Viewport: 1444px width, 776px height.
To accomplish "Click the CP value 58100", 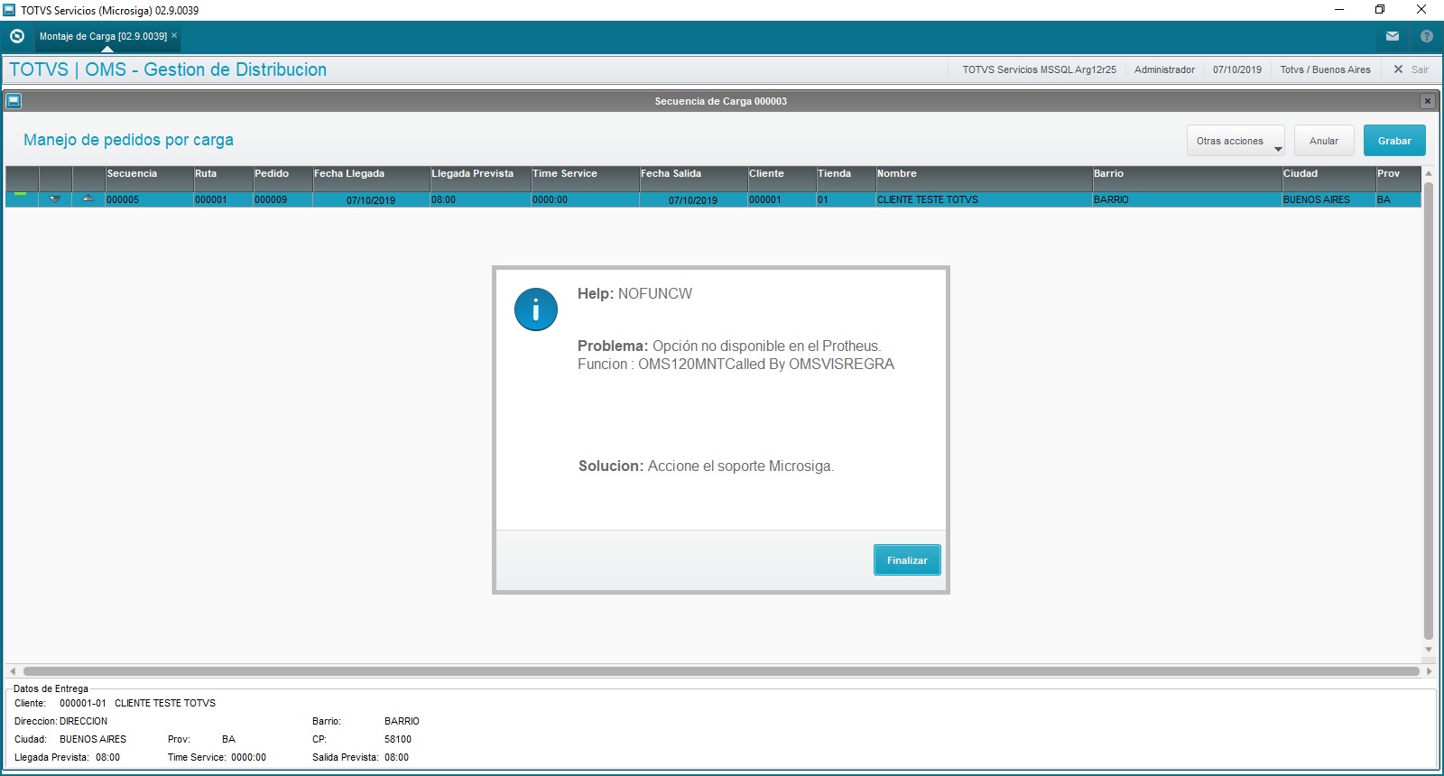I will coord(398,739).
